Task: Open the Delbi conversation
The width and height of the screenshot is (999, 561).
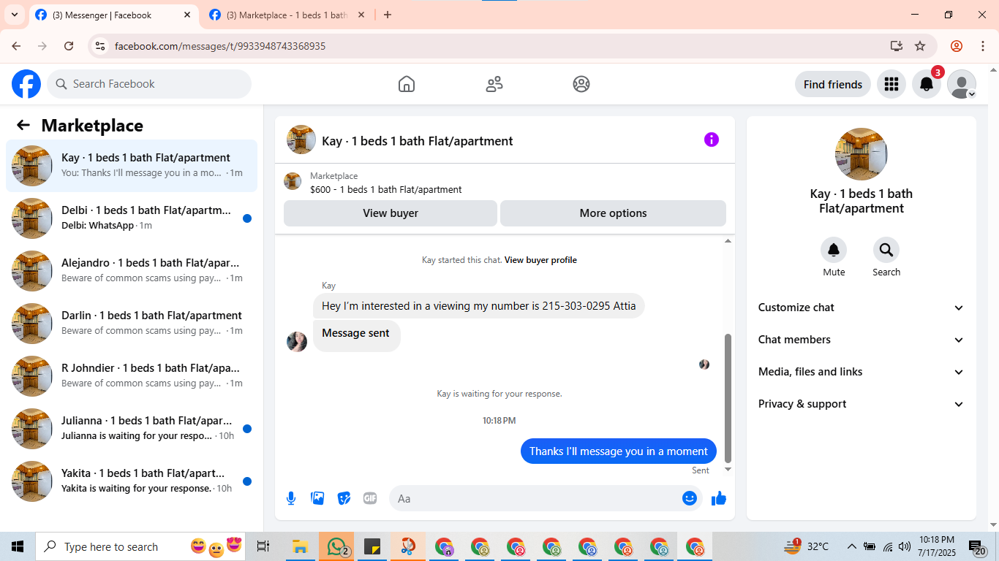Action: (132, 218)
